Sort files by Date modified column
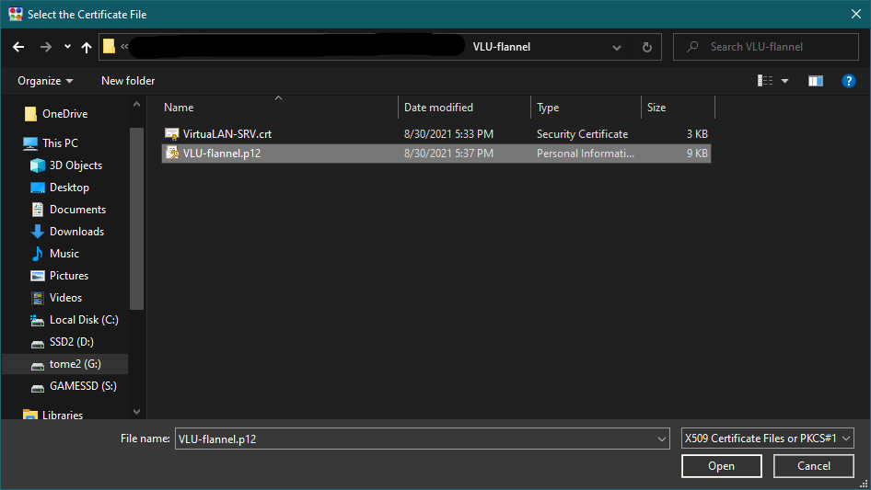Viewport: 871px width, 490px height. click(x=438, y=108)
